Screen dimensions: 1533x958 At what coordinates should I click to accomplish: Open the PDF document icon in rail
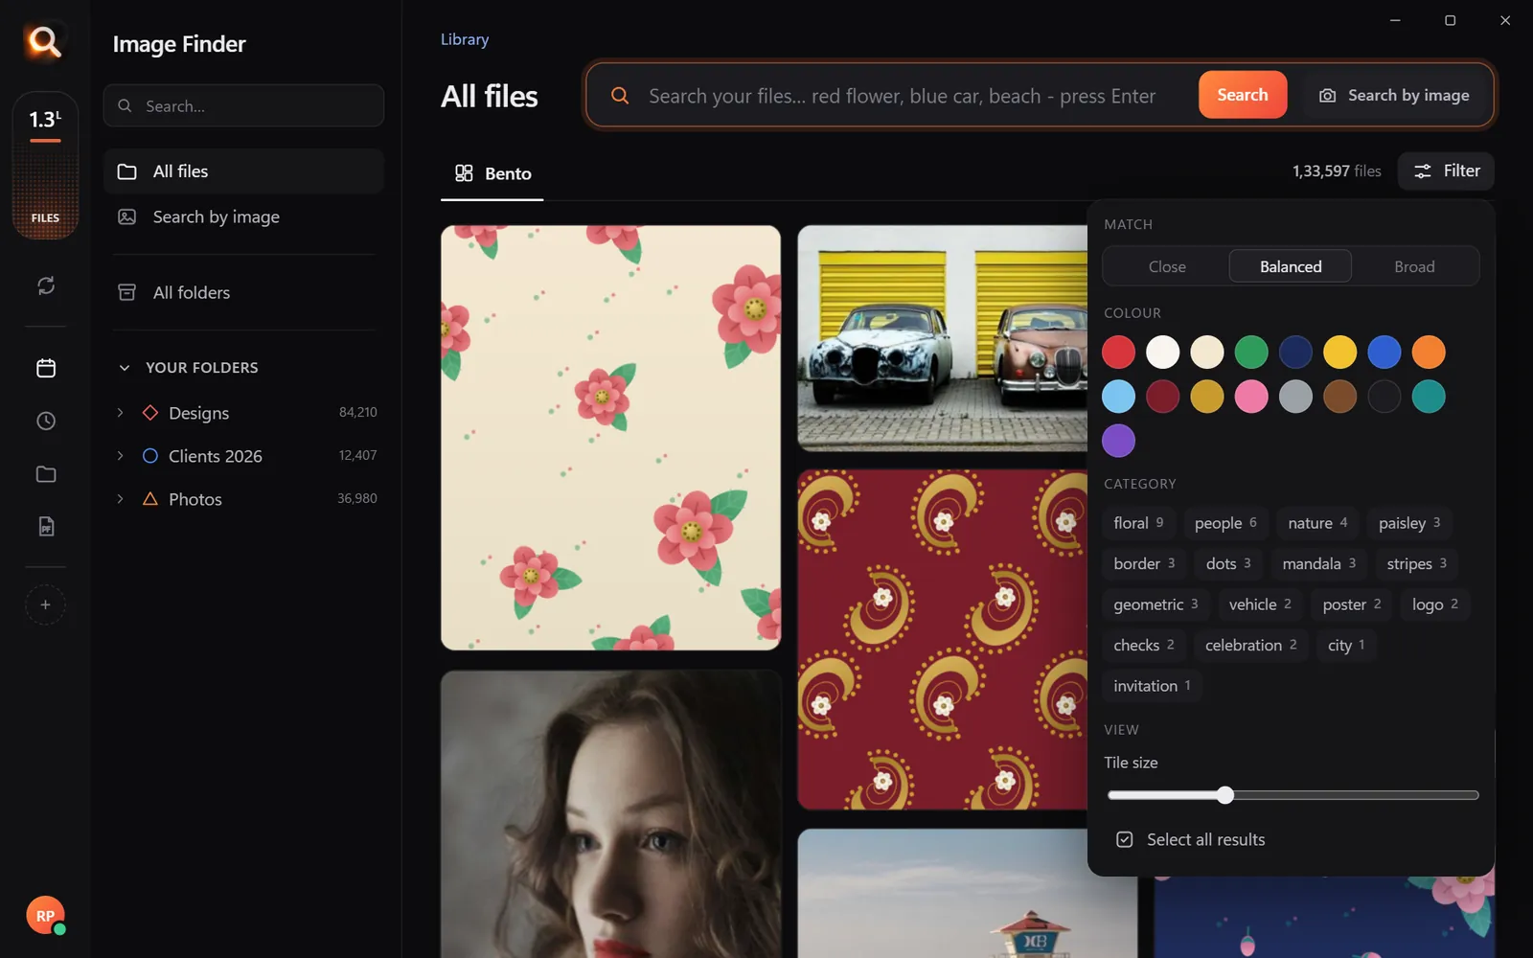(x=45, y=526)
